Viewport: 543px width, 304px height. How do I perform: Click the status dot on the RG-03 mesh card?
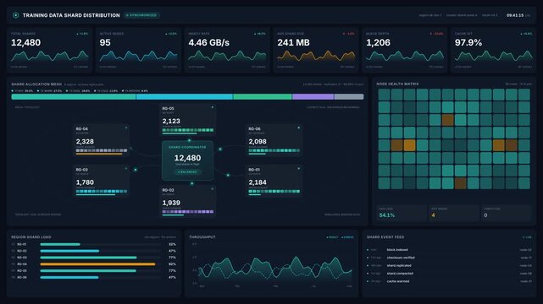[x=126, y=169]
